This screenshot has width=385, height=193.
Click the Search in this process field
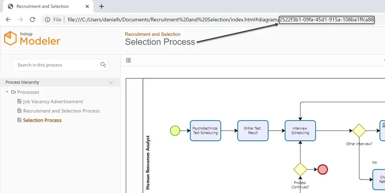(x=60, y=65)
